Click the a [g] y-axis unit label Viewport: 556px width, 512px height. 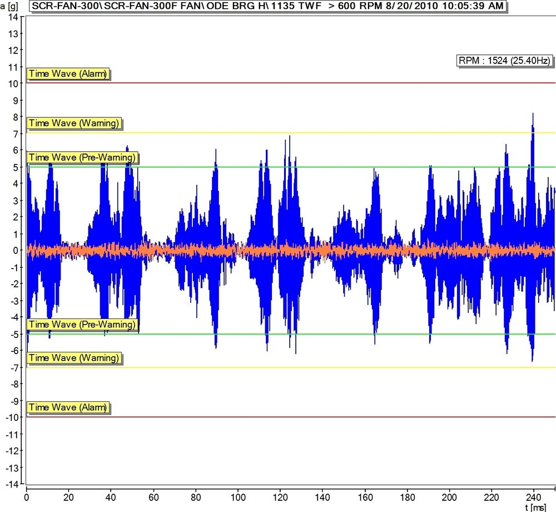(9, 6)
